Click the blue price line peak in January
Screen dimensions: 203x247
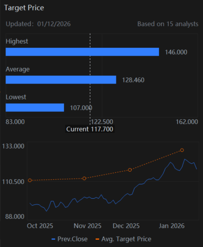coord(185,159)
